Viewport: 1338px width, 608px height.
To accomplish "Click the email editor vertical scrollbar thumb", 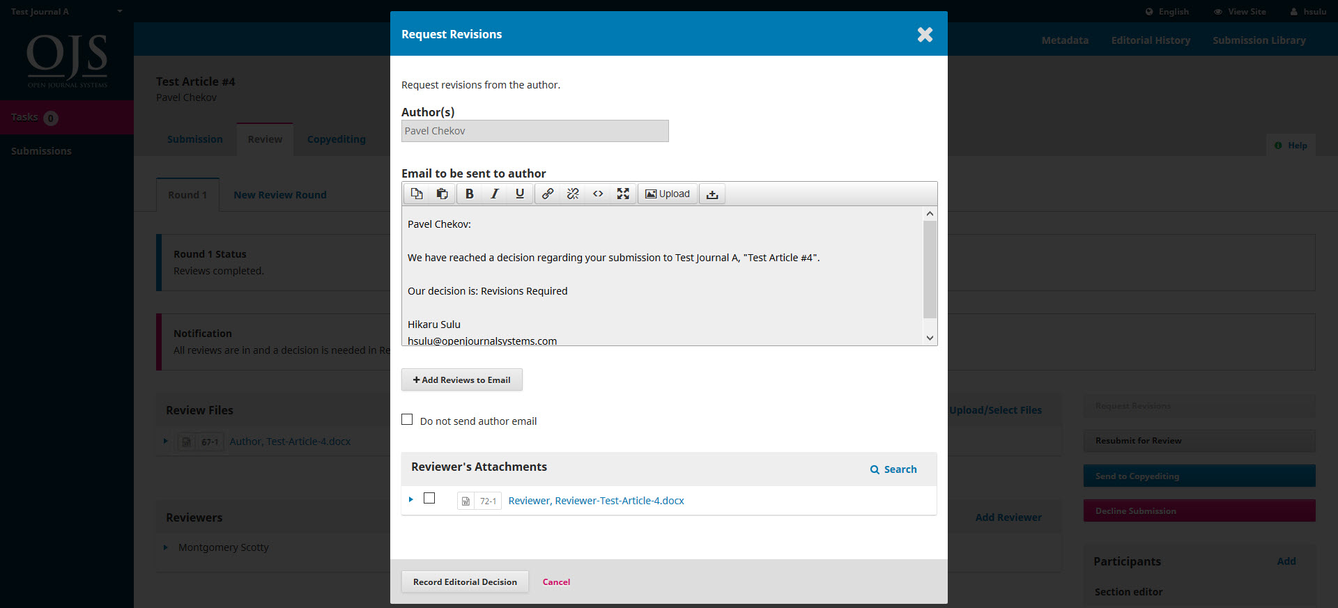I will (930, 270).
